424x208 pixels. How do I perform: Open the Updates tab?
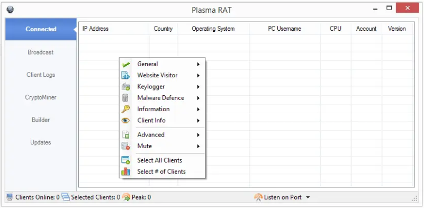pos(41,142)
